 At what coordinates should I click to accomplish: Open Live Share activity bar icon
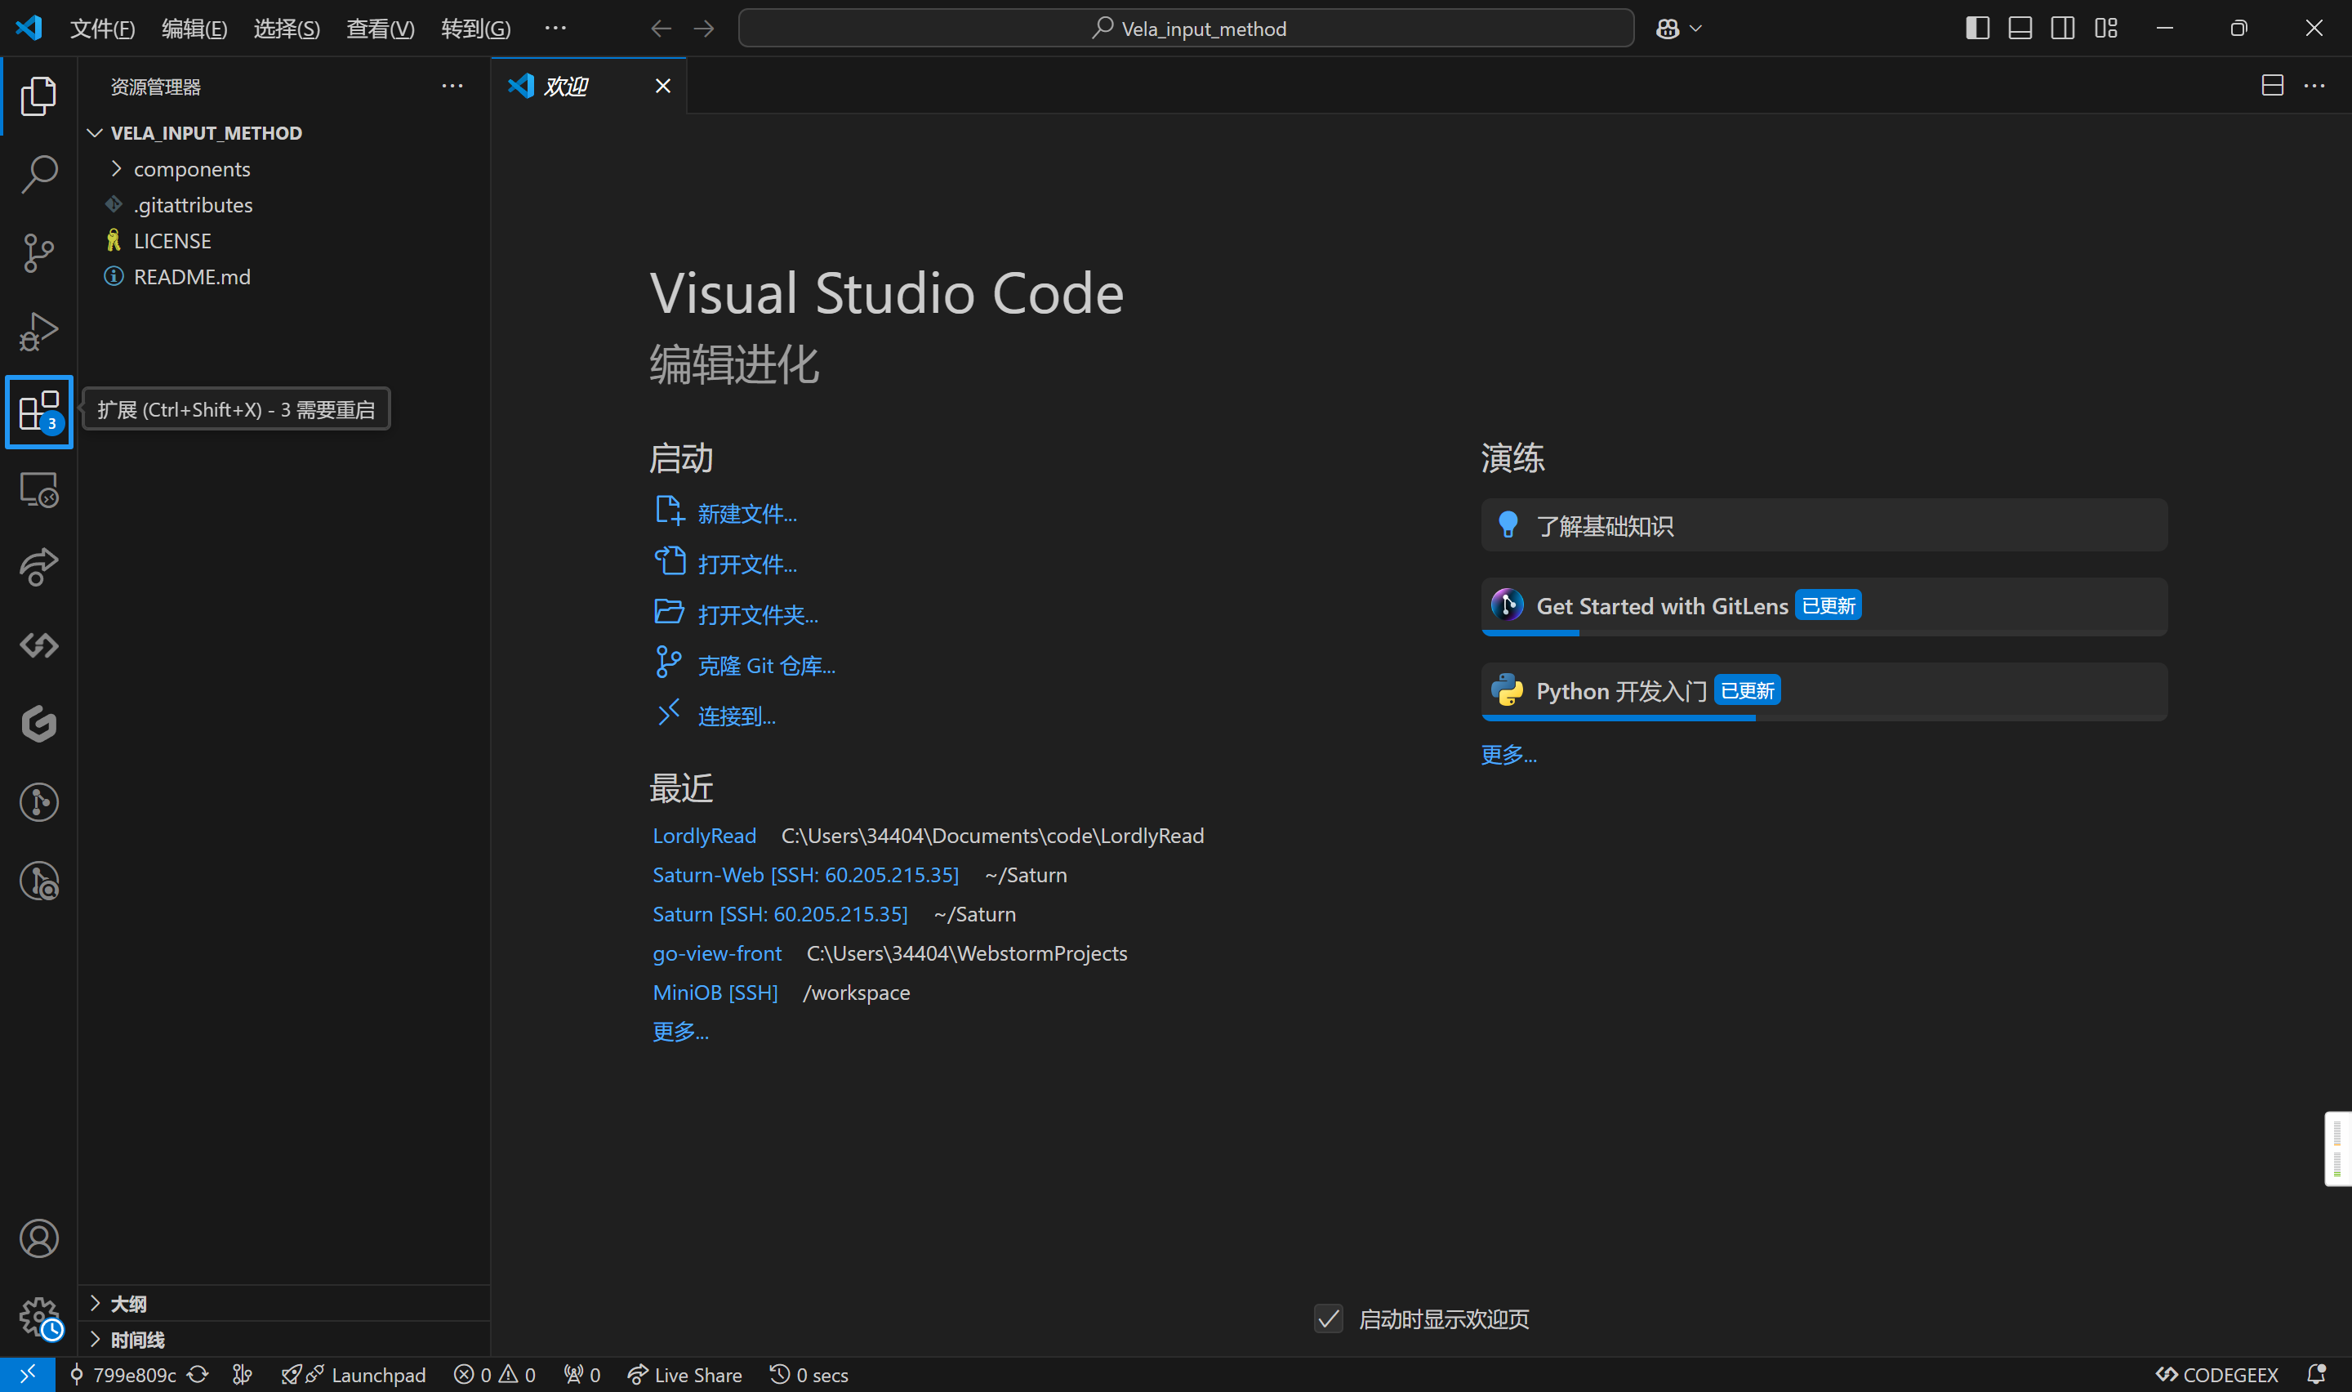[x=38, y=567]
